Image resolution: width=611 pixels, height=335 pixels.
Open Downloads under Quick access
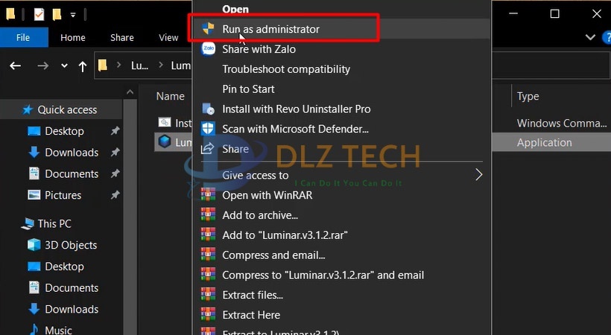[x=72, y=152]
